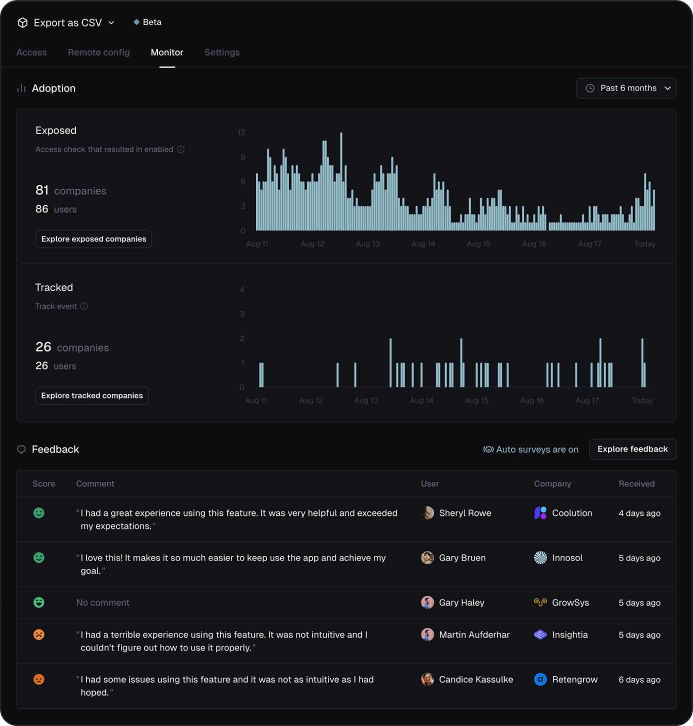
Task: Click the orange frown score in Martin Aufderhar's row
Action: pyautogui.click(x=39, y=634)
